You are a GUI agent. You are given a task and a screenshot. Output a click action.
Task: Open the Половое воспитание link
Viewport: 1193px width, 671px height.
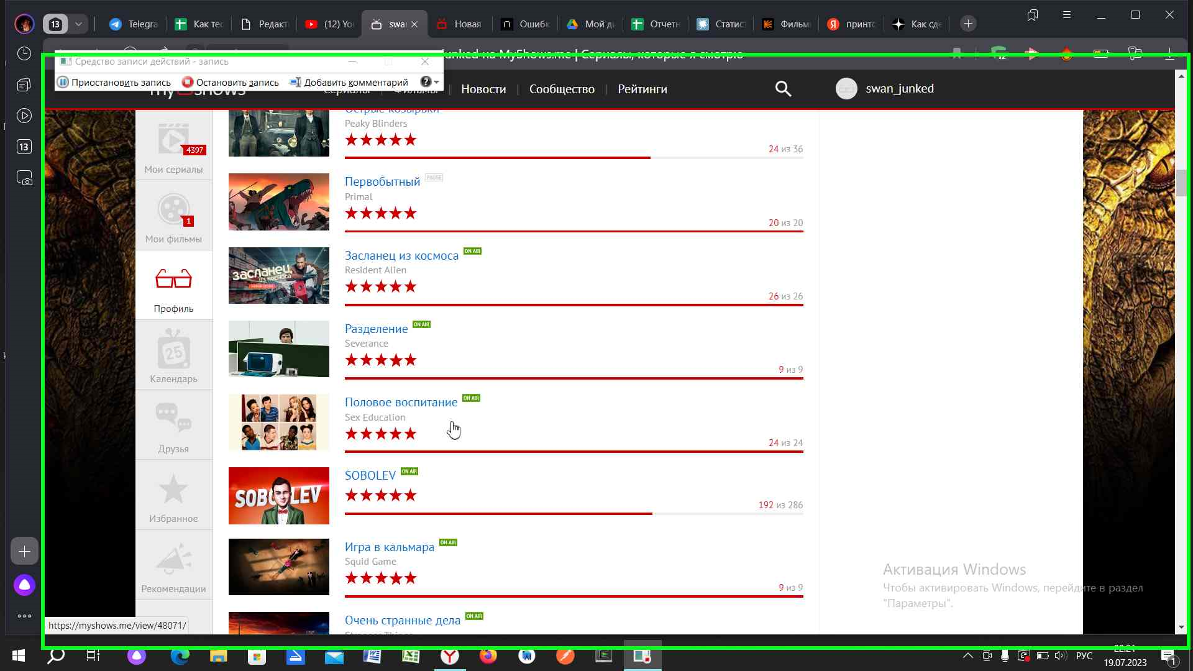click(x=401, y=402)
